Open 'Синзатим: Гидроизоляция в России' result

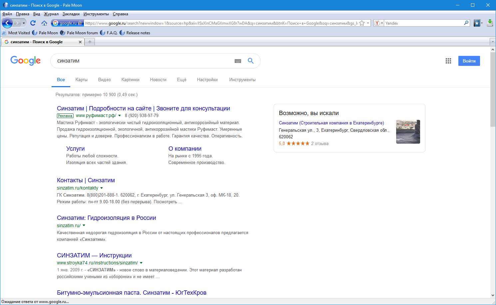click(x=107, y=218)
